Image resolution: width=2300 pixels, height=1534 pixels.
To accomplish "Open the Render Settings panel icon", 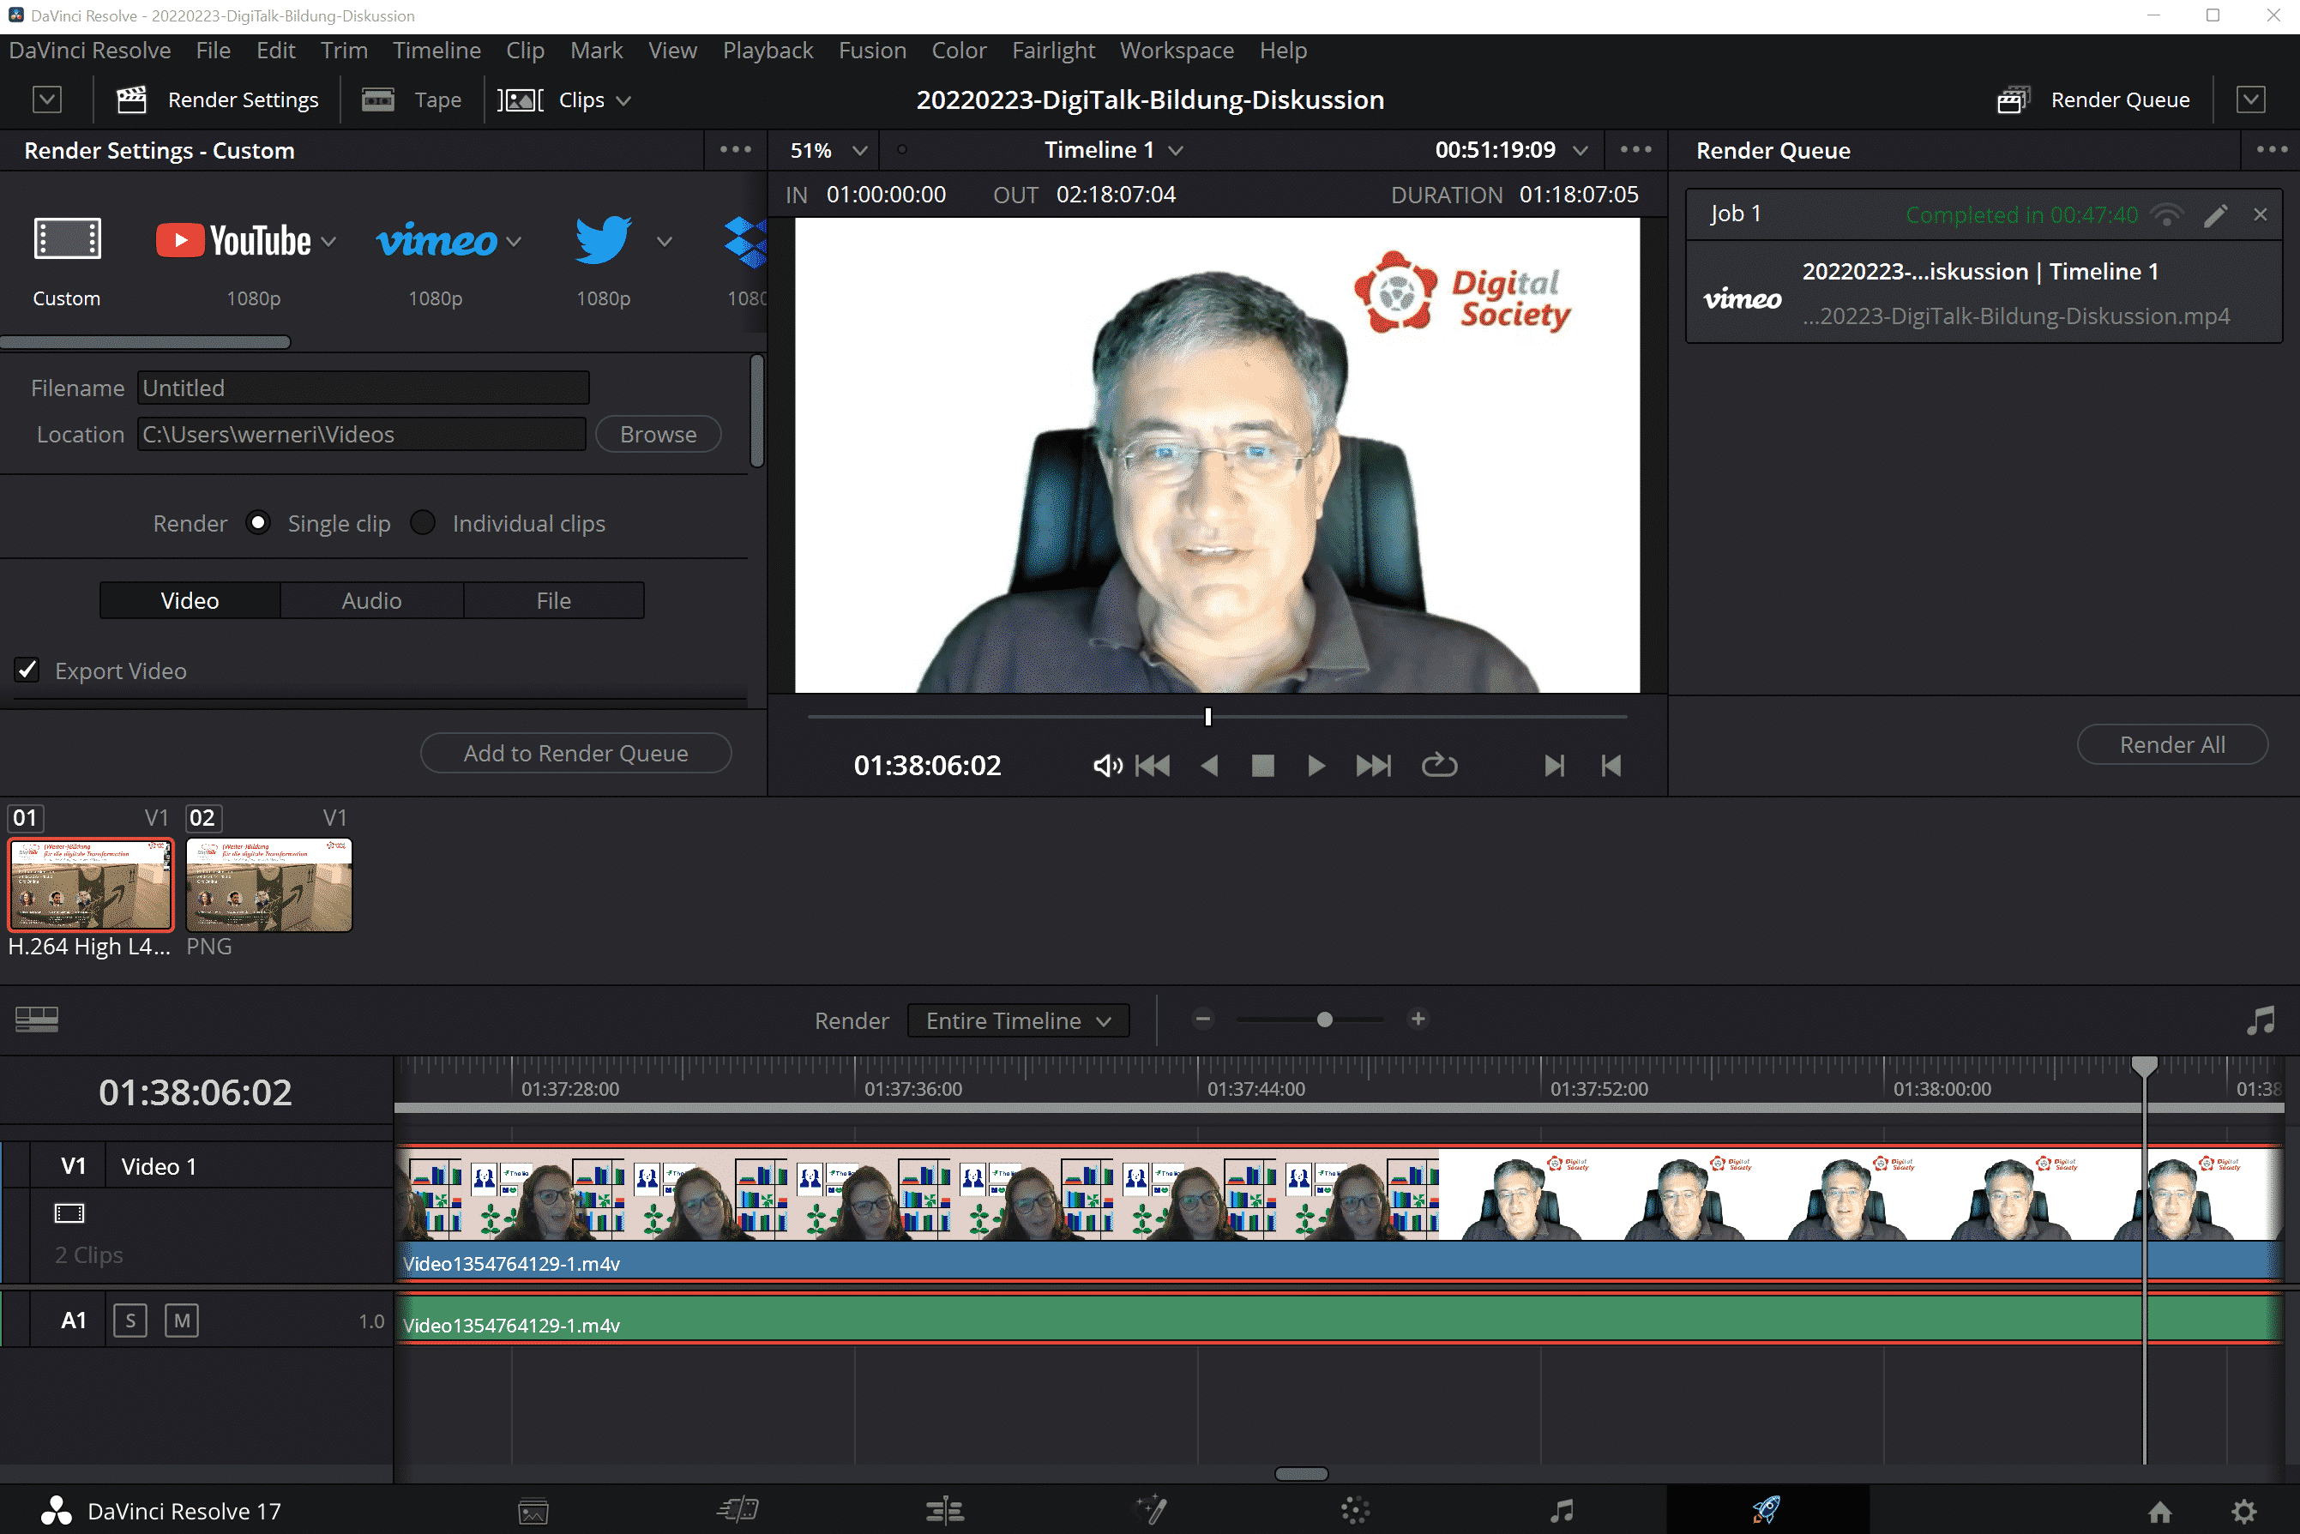I will [131, 99].
